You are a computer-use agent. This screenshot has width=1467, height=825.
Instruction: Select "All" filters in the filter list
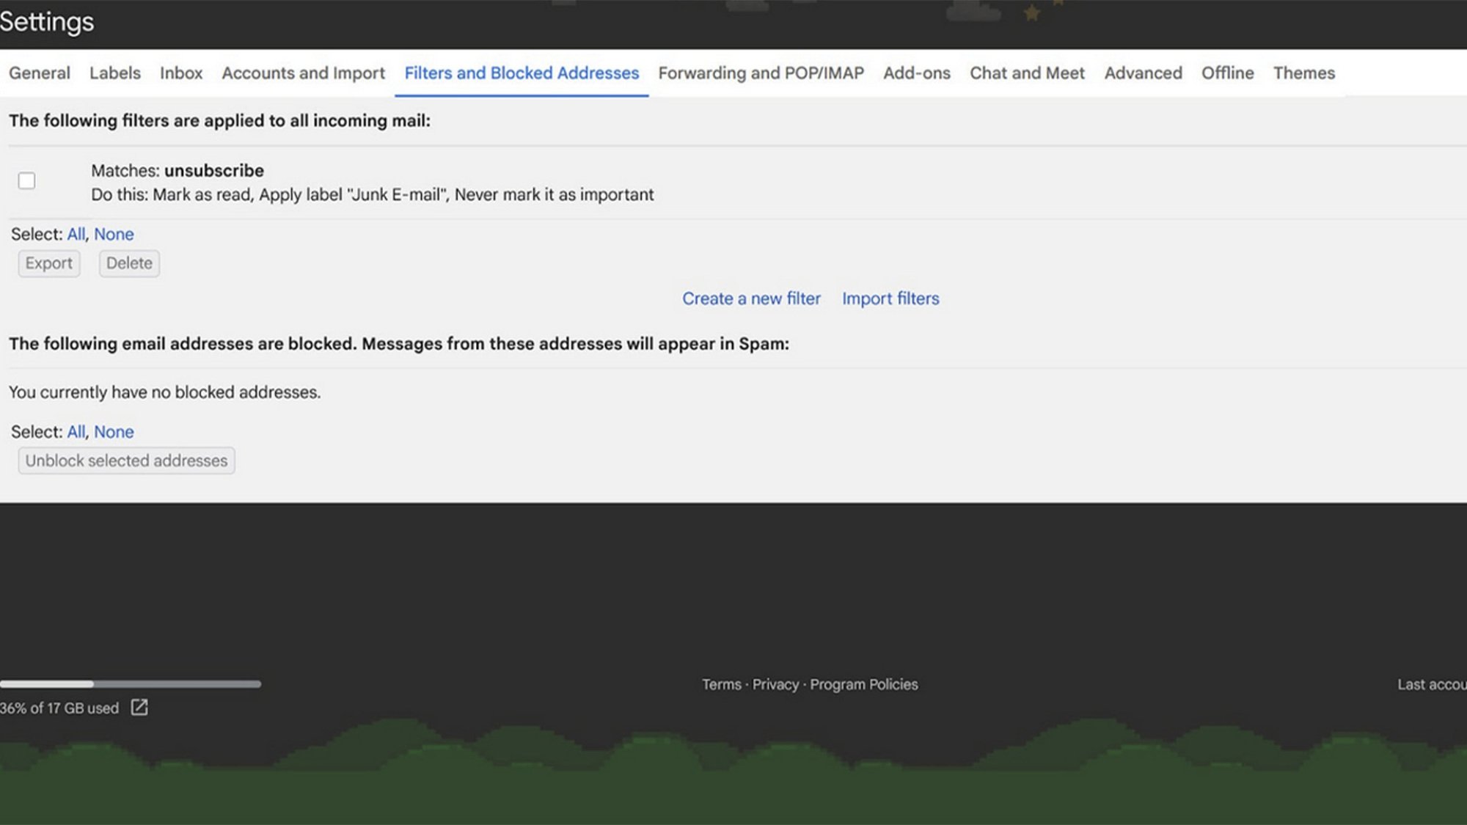tap(76, 234)
